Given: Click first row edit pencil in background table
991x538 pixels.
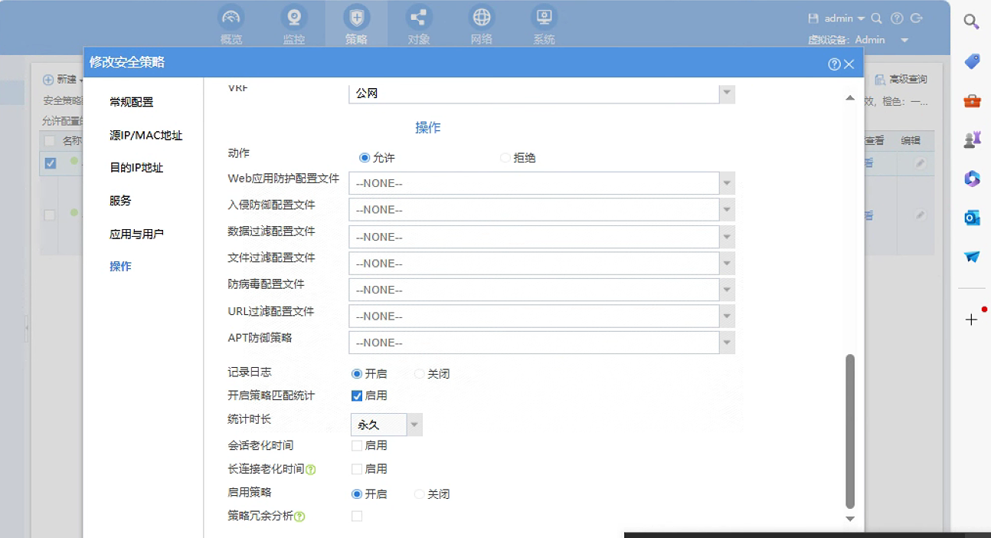Looking at the screenshot, I should [920, 163].
